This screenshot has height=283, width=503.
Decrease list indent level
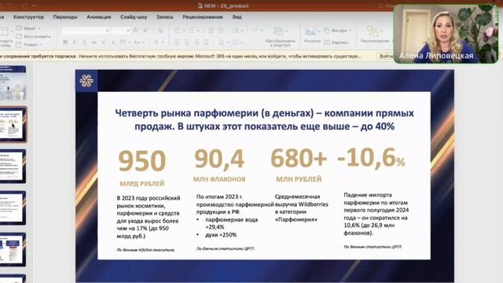(211, 31)
